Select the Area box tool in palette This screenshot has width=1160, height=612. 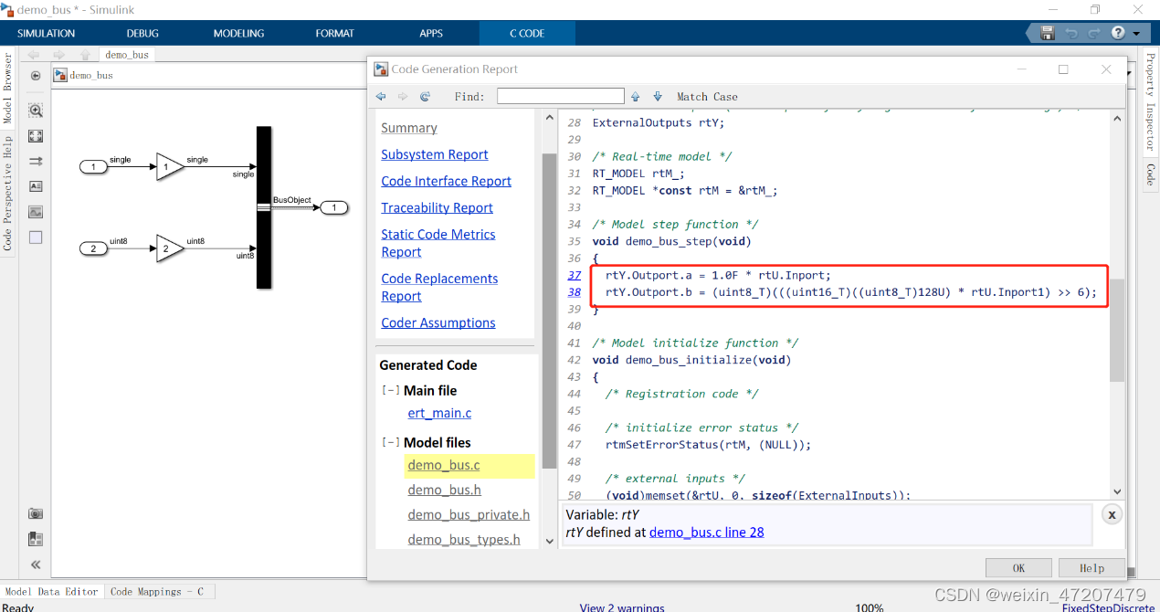tap(36, 237)
